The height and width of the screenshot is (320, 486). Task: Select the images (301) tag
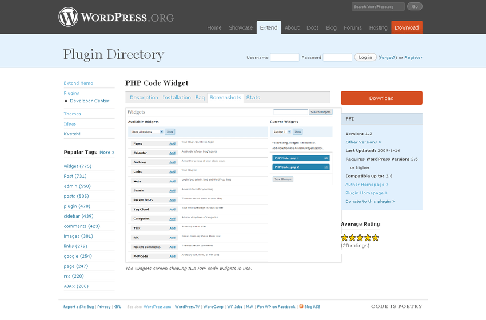click(78, 236)
